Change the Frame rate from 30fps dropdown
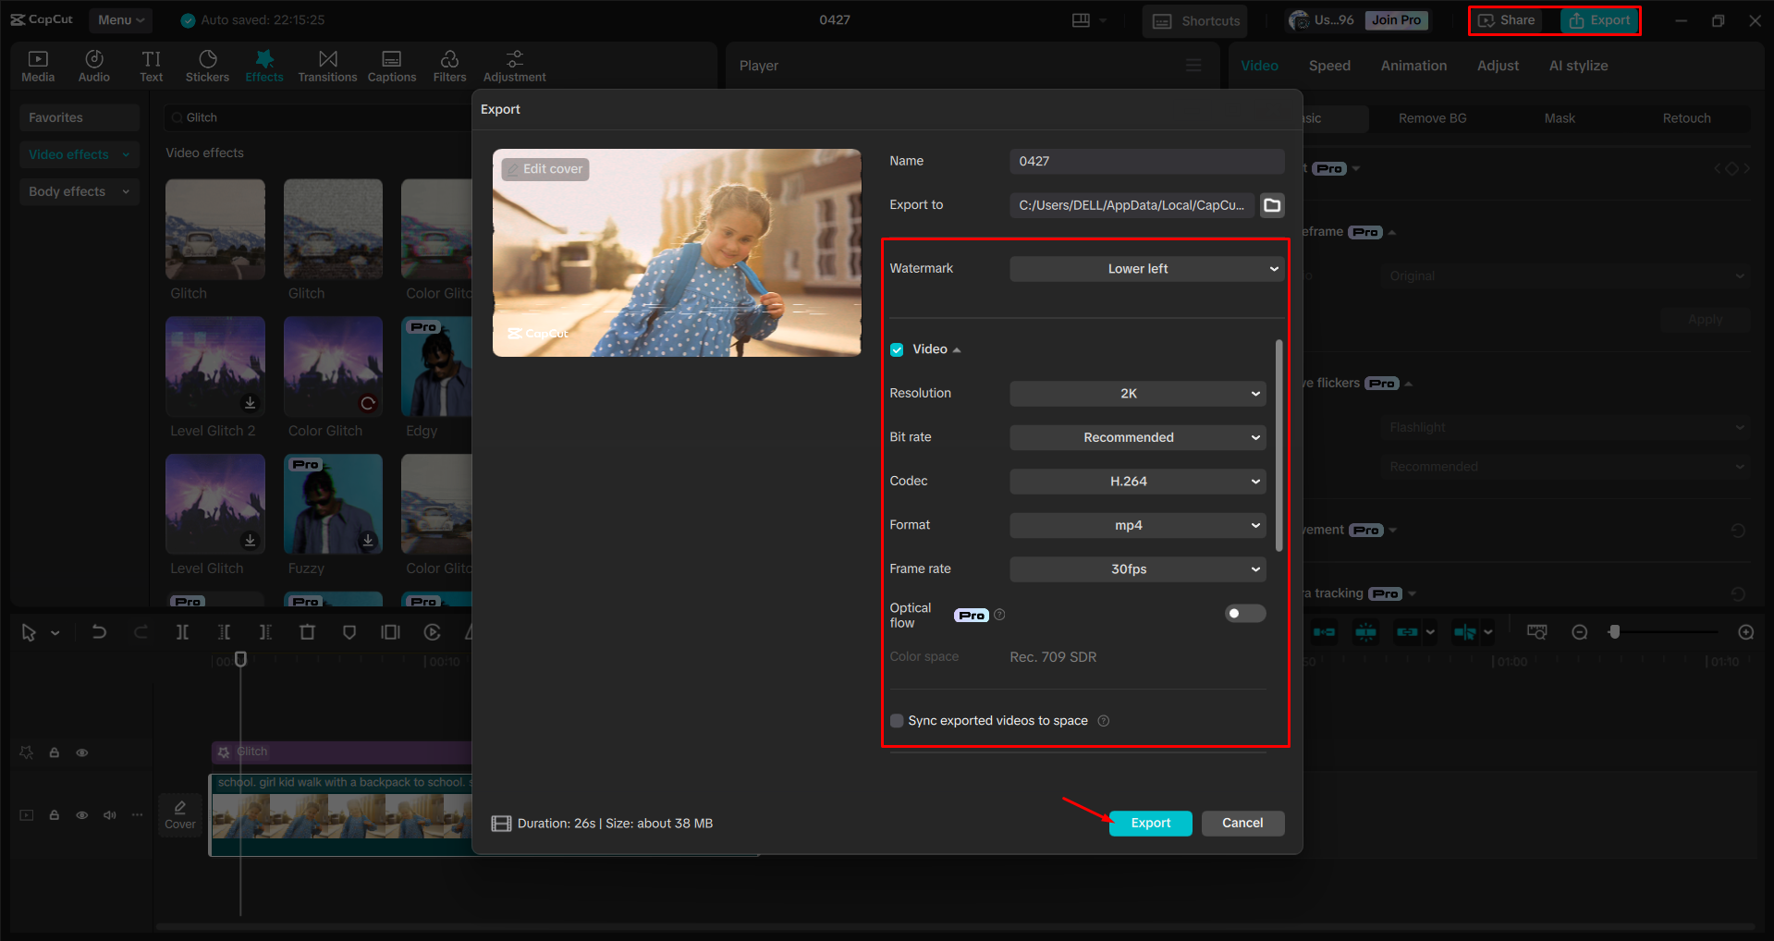This screenshot has height=941, width=1774. [x=1137, y=568]
